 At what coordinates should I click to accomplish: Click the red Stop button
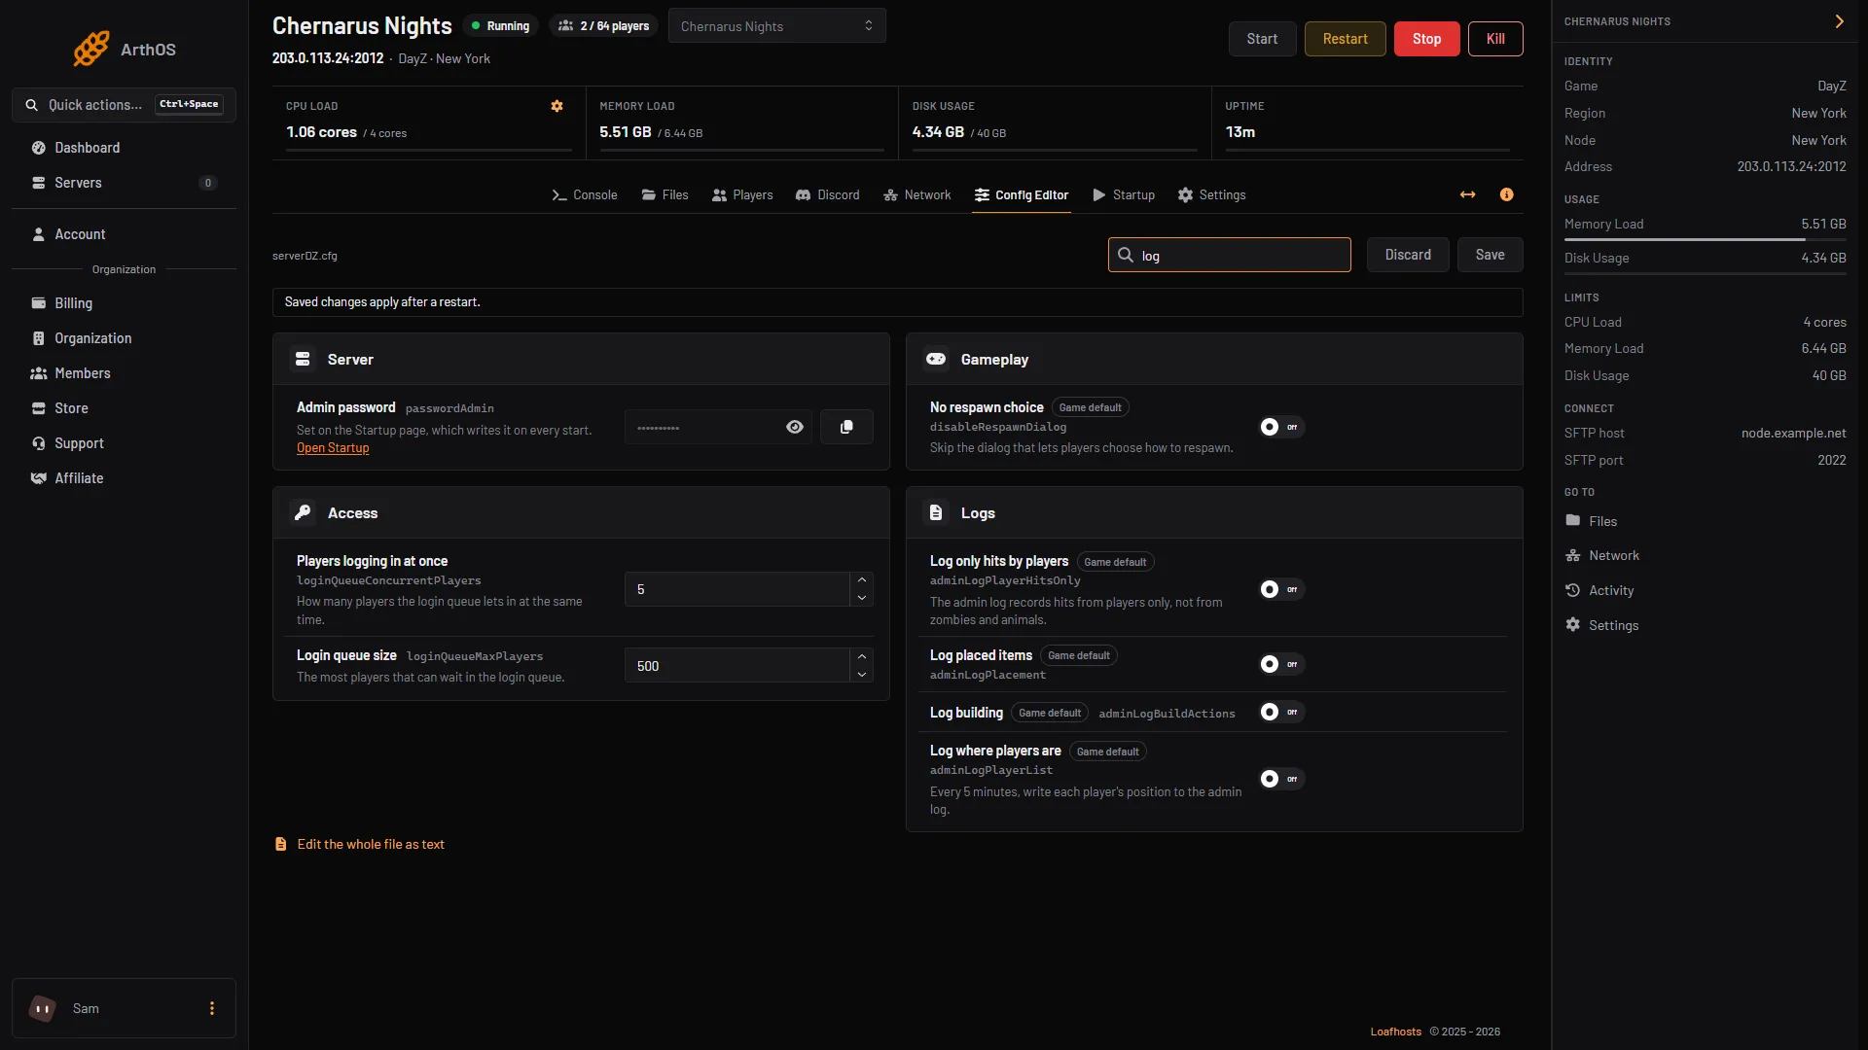[1426, 39]
